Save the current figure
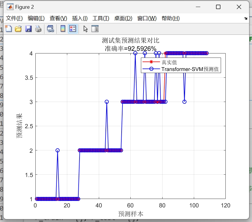 pos(28,29)
